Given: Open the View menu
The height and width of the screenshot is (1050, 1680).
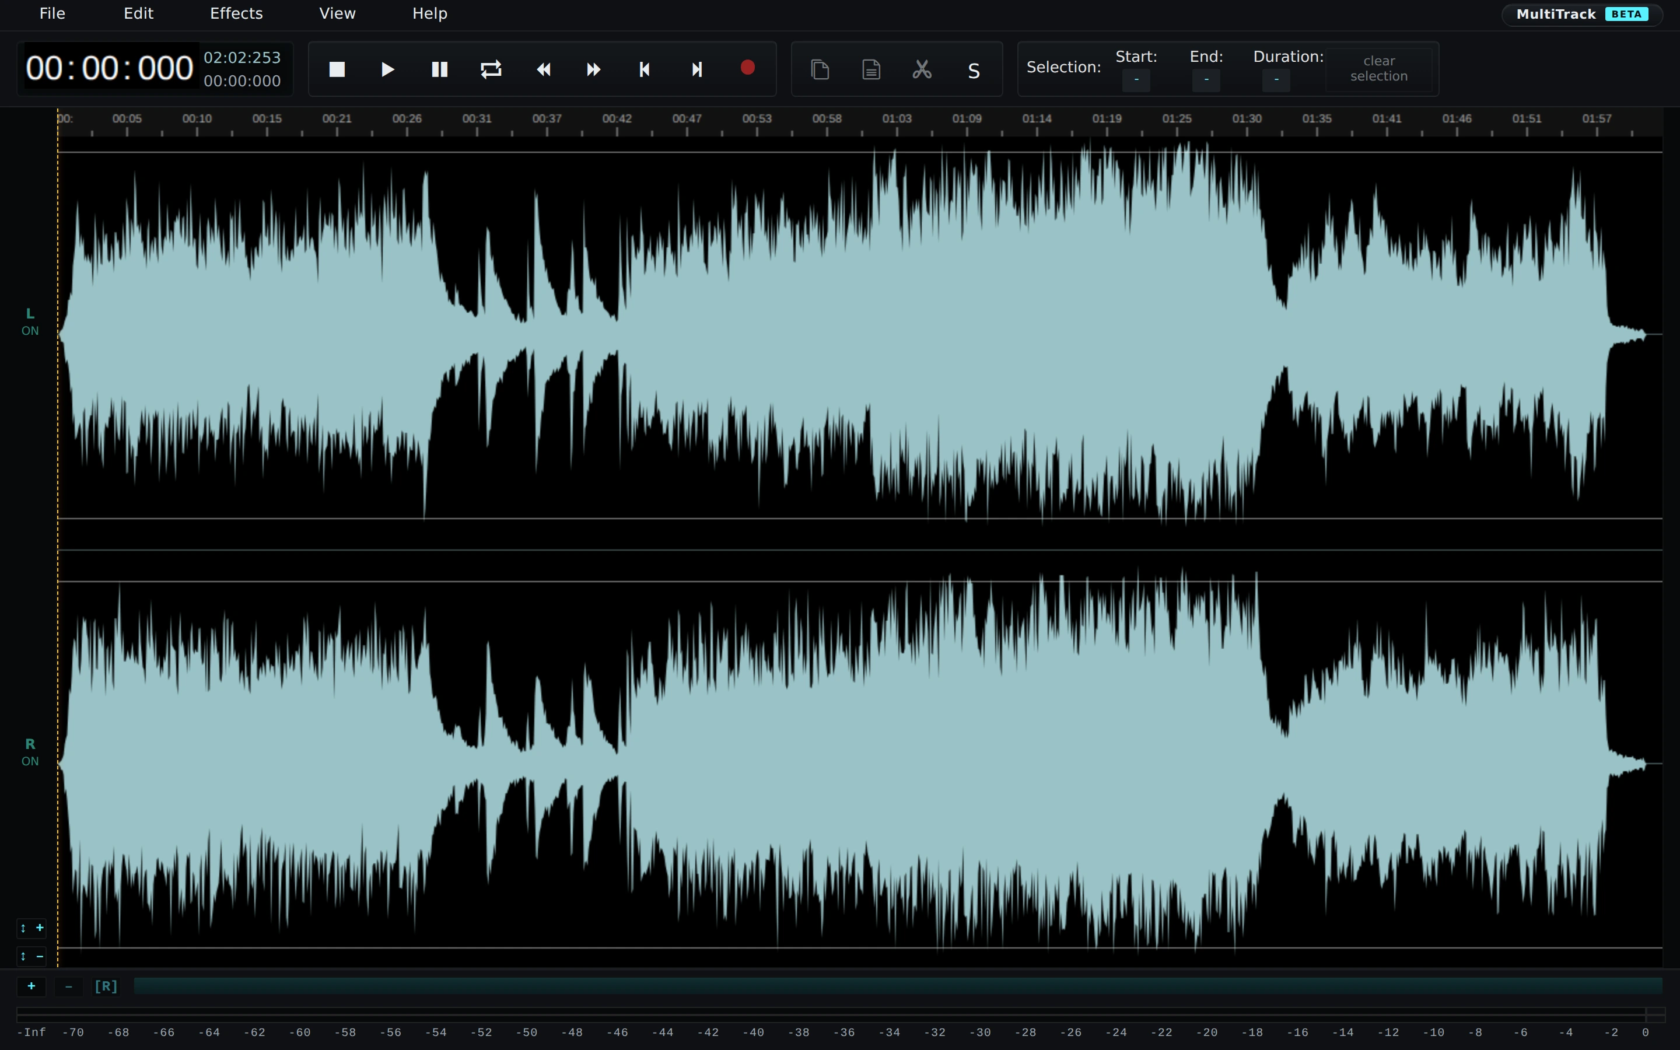Looking at the screenshot, I should click(x=337, y=14).
